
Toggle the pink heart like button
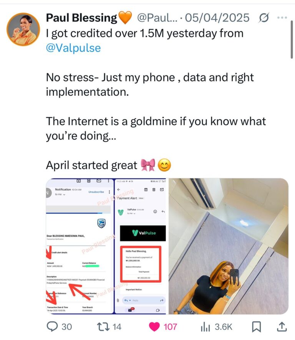154,327
